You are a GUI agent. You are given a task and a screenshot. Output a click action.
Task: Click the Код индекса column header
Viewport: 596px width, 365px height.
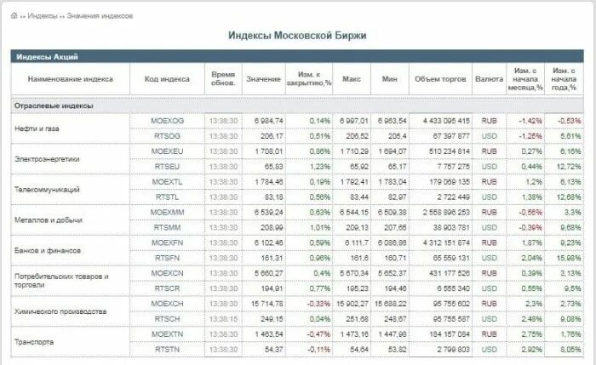[x=167, y=79]
